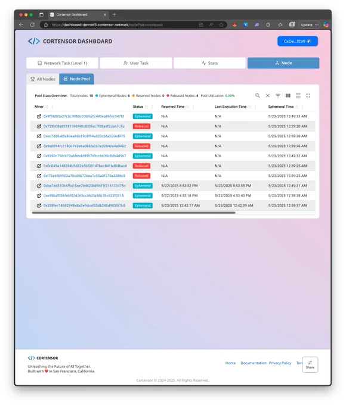Open external link icon for miner 0x728b08a8
Screen dimensions: 346x405
click(39, 126)
